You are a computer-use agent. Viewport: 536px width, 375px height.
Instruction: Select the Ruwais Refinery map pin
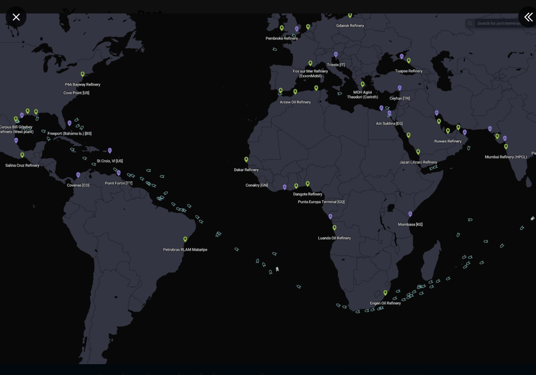pyautogui.click(x=448, y=131)
